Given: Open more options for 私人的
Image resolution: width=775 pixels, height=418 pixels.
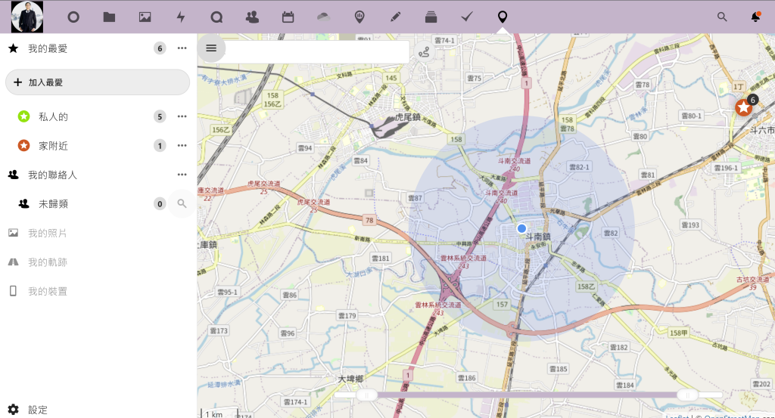Looking at the screenshot, I should pyautogui.click(x=182, y=116).
